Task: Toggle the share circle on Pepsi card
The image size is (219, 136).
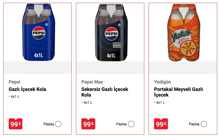Action: pyautogui.click(x=58, y=124)
